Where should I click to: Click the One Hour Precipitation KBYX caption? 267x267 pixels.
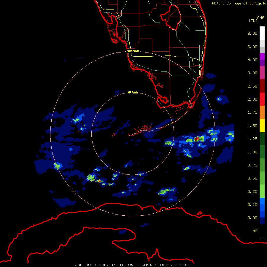coord(133,265)
